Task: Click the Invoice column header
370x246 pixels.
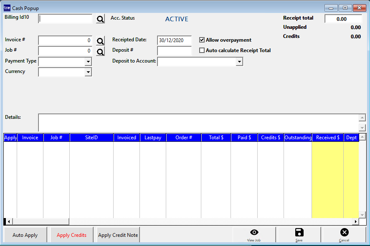Action: pyautogui.click(x=30, y=138)
